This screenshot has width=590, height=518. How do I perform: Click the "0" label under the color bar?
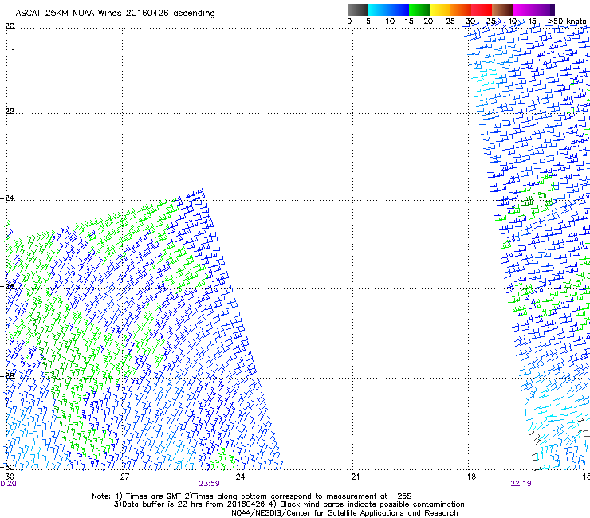click(349, 22)
